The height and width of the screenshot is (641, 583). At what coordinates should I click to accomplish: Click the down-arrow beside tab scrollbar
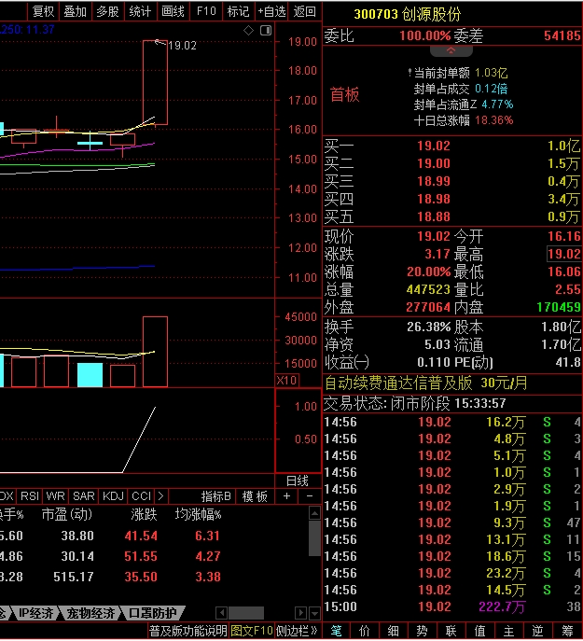click(314, 613)
